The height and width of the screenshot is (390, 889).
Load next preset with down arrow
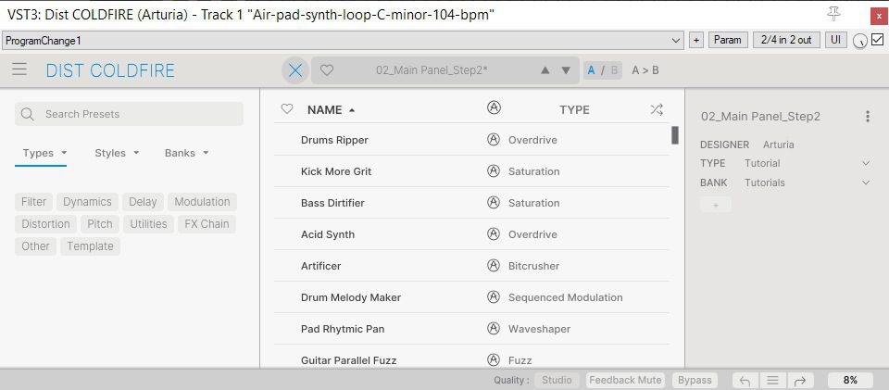(x=565, y=70)
